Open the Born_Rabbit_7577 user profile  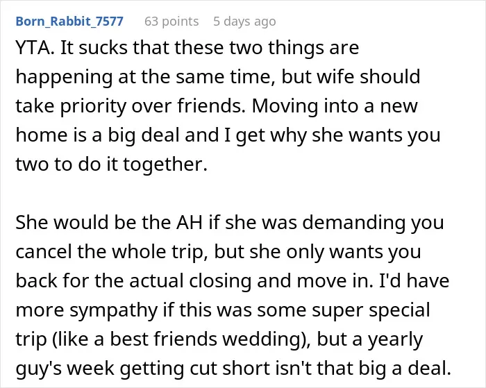(x=69, y=22)
